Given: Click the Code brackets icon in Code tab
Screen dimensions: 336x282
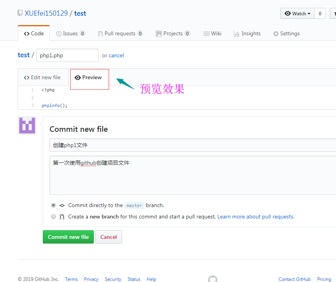Looking at the screenshot, I should point(27,34).
